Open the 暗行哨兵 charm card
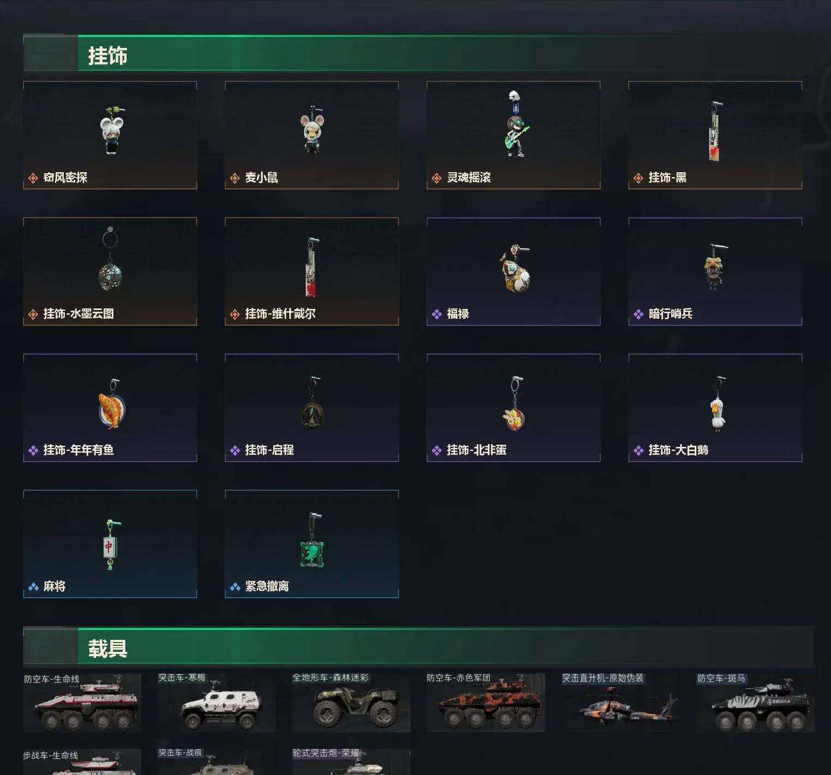This screenshot has height=775, width=831. pos(715,271)
